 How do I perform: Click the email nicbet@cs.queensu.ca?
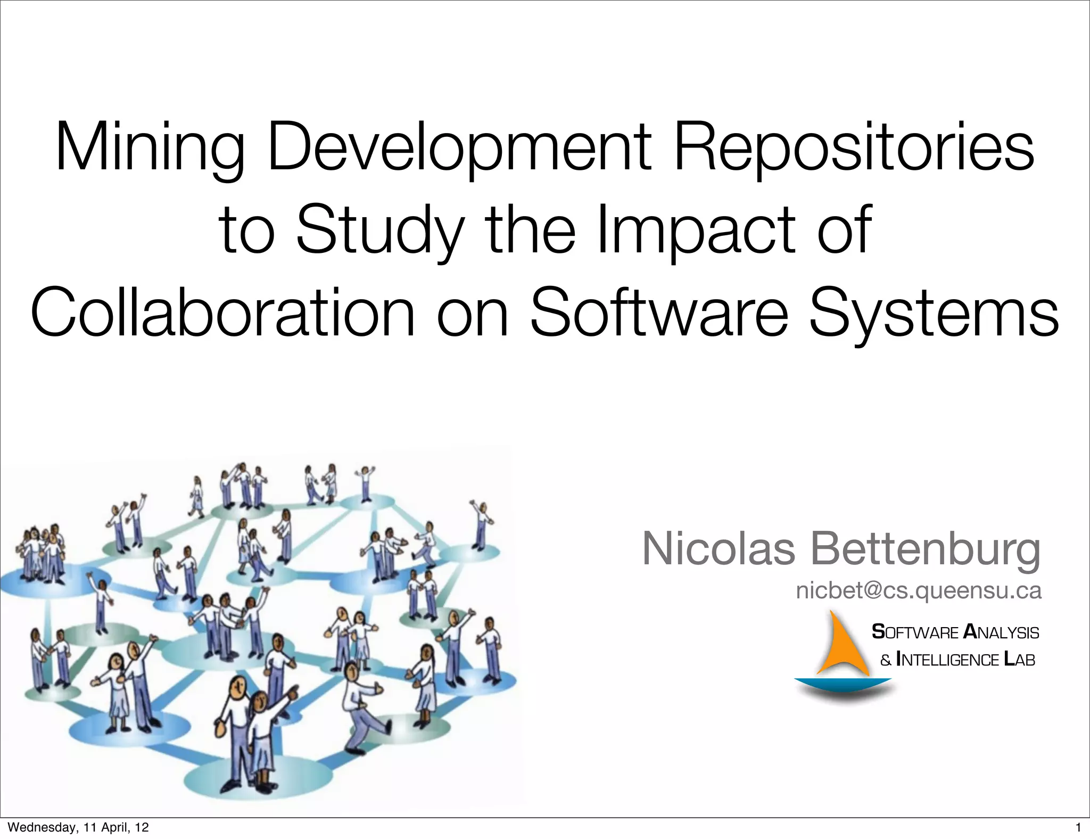point(919,591)
